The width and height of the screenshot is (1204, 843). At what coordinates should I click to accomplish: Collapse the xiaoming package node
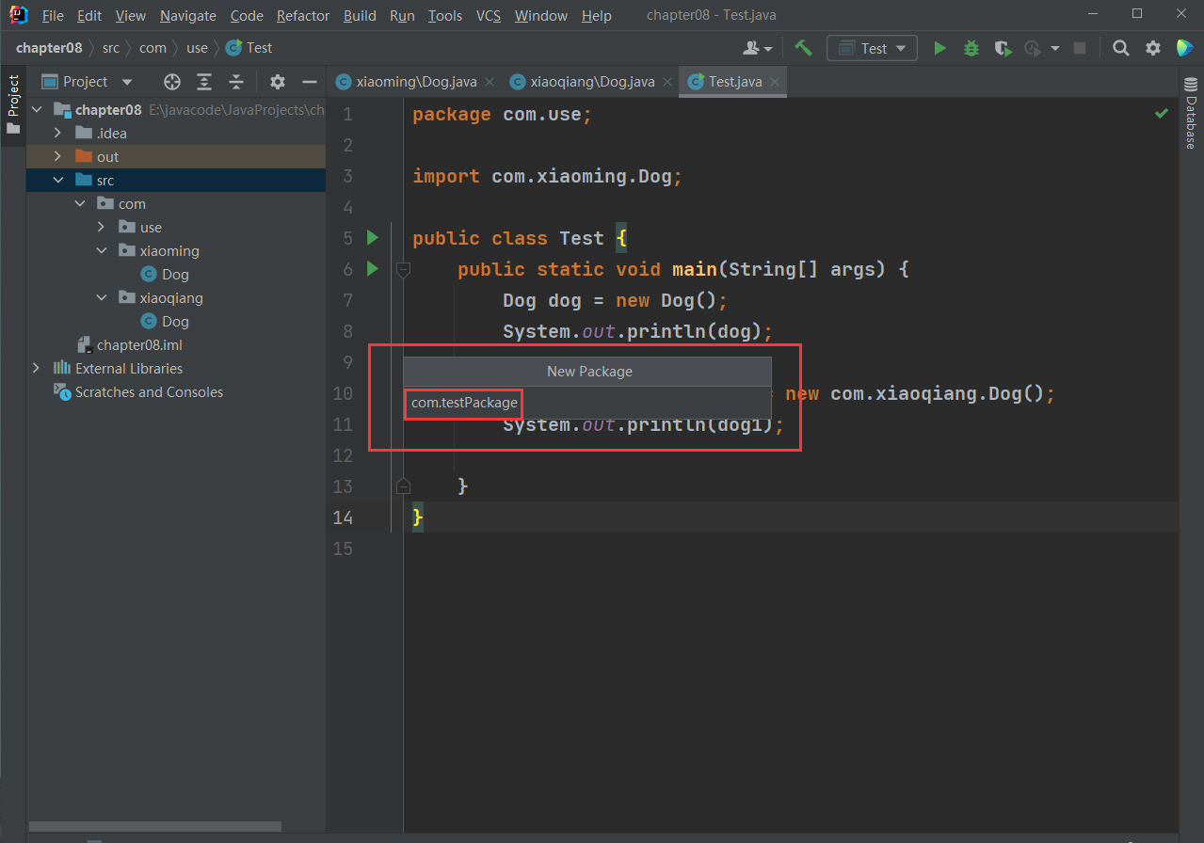(x=102, y=251)
